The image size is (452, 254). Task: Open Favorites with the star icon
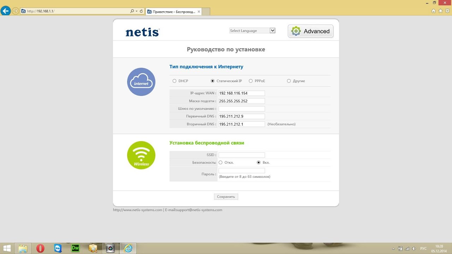click(440, 11)
